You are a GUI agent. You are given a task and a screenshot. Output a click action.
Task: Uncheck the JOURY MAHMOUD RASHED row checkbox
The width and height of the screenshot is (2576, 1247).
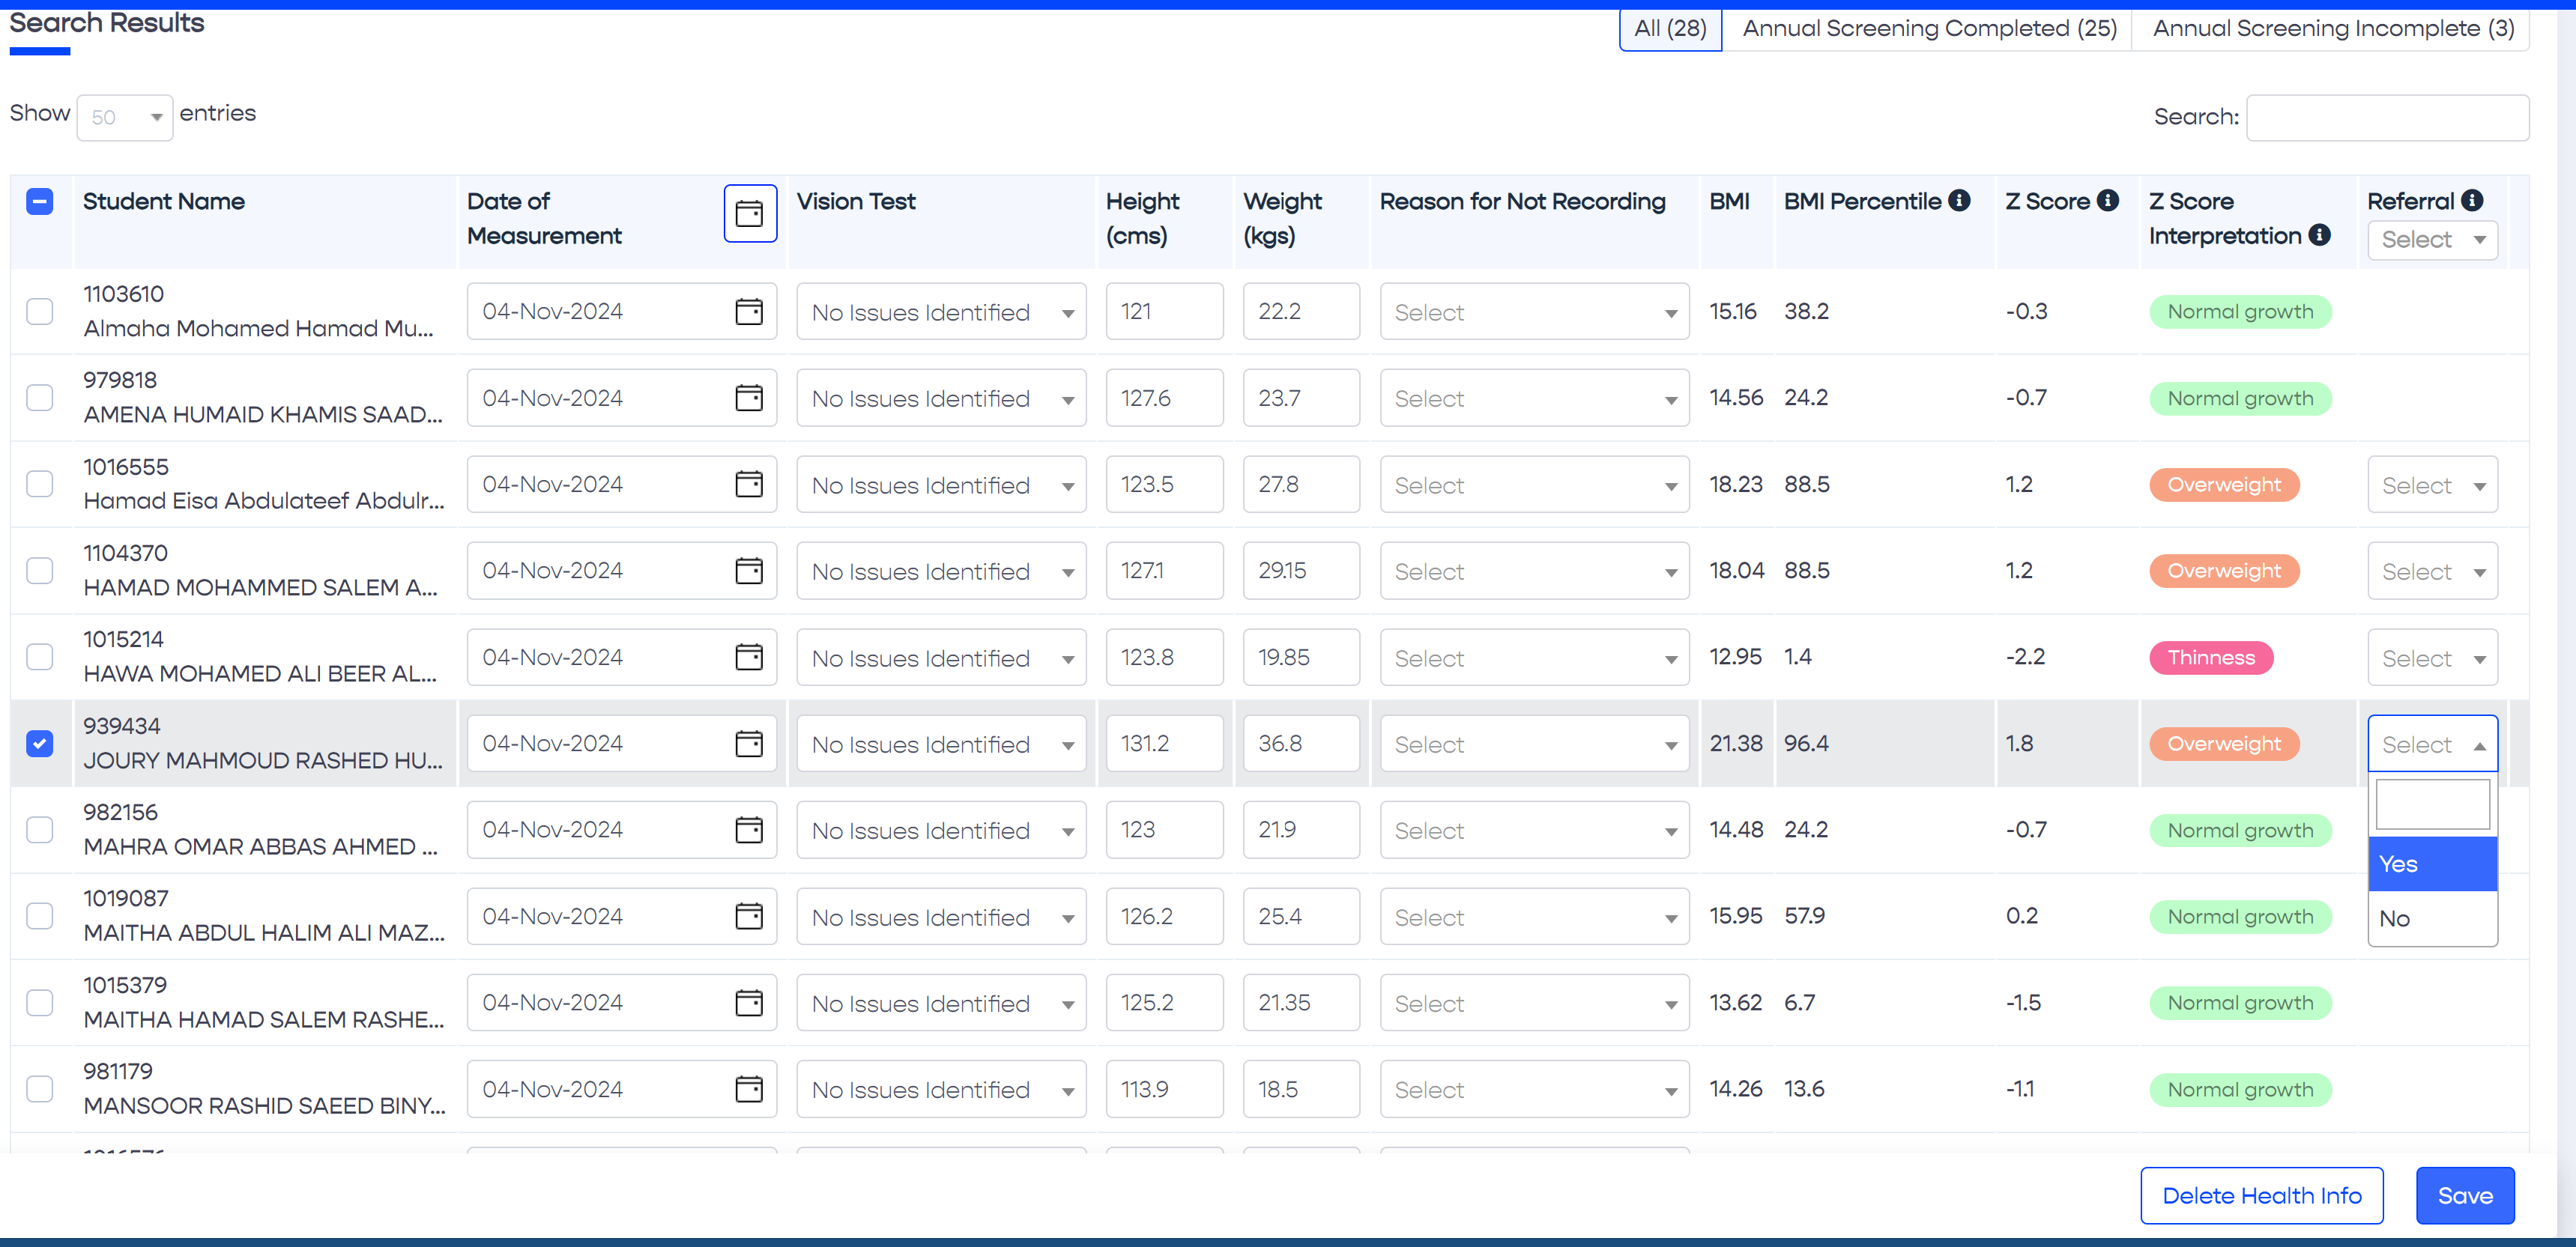pos(40,744)
